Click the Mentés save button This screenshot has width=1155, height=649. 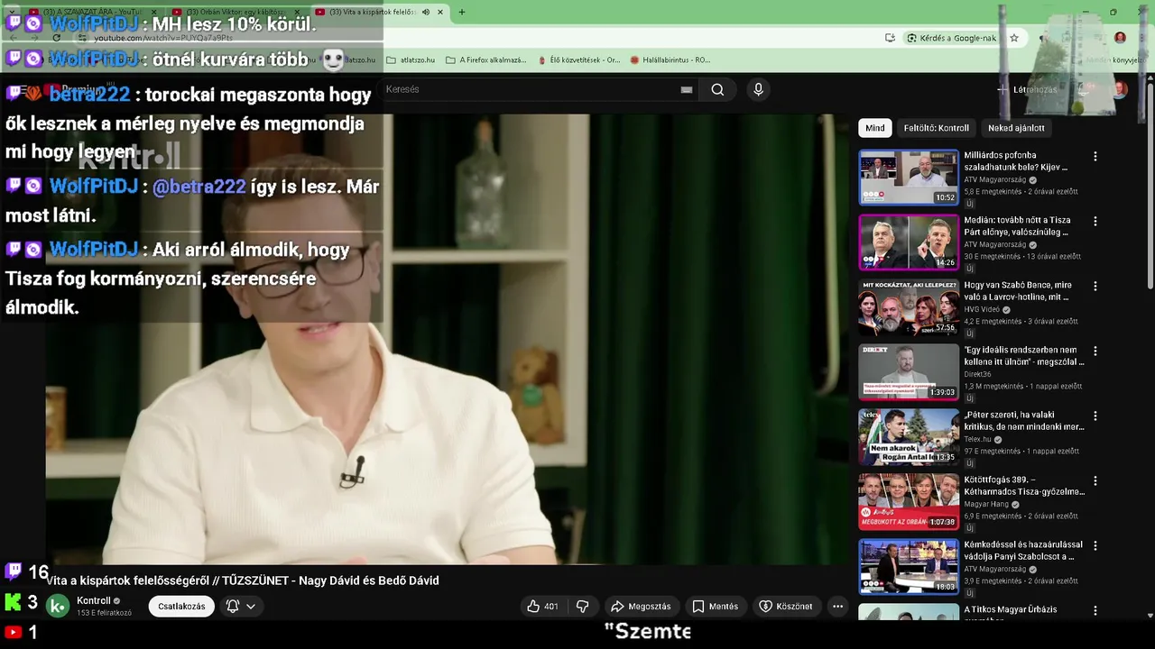715,607
